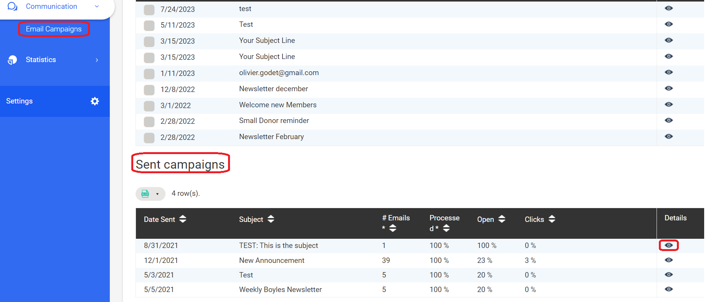Viewport: 708px width, 302px height.
Task: Sort campaigns by Subject column
Action: point(271,219)
